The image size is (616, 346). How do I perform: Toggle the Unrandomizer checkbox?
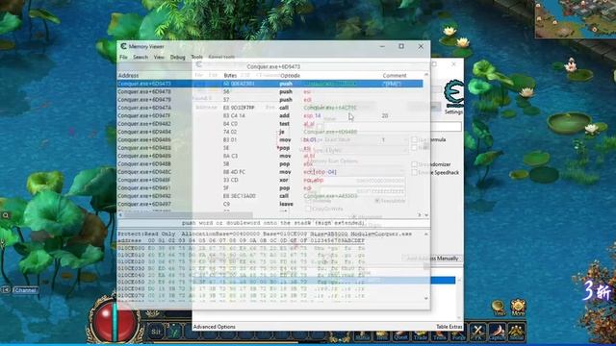414,164
